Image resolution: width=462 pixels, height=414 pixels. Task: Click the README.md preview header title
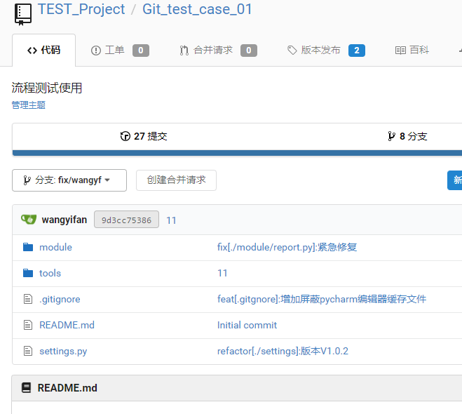coord(67,388)
